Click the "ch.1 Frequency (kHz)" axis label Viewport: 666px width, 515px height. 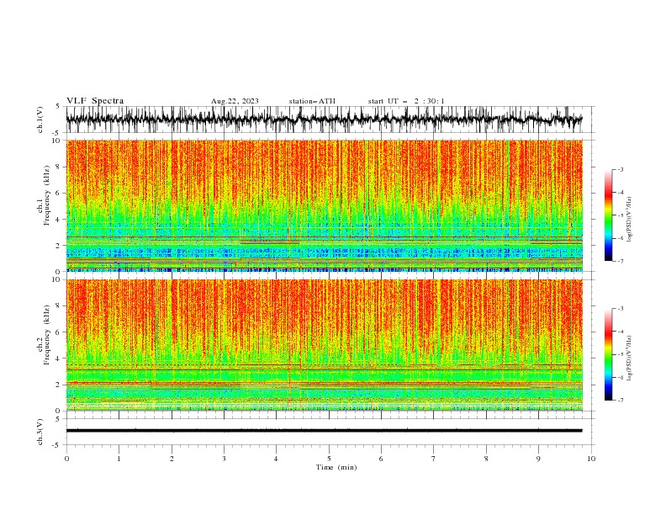click(x=43, y=195)
